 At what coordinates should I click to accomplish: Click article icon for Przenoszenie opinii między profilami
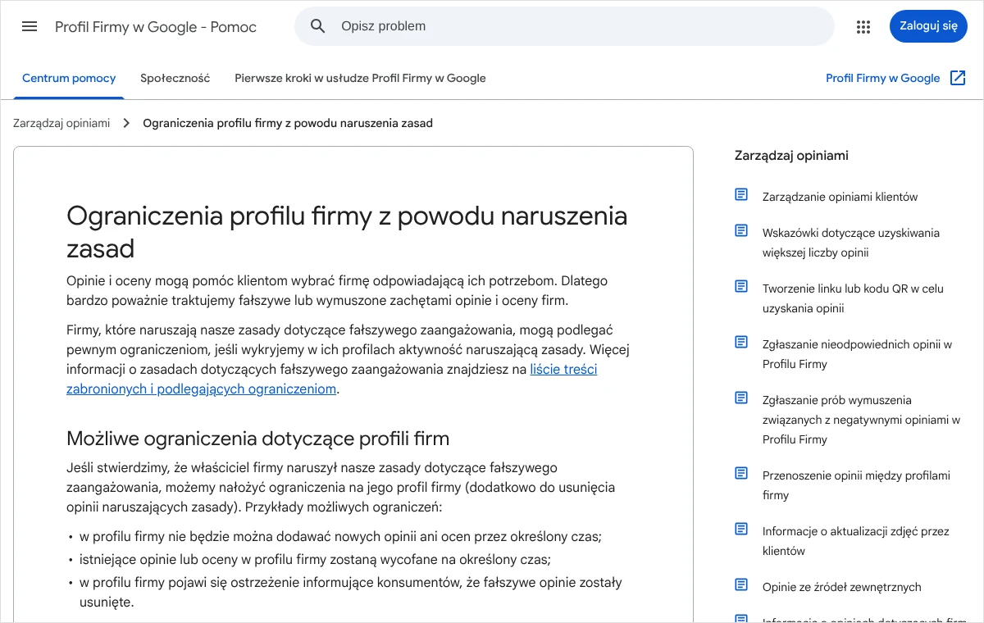[x=741, y=474]
